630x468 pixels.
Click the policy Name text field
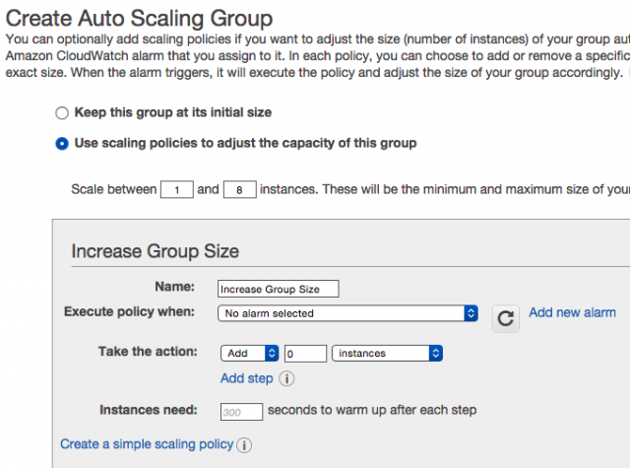(x=278, y=289)
